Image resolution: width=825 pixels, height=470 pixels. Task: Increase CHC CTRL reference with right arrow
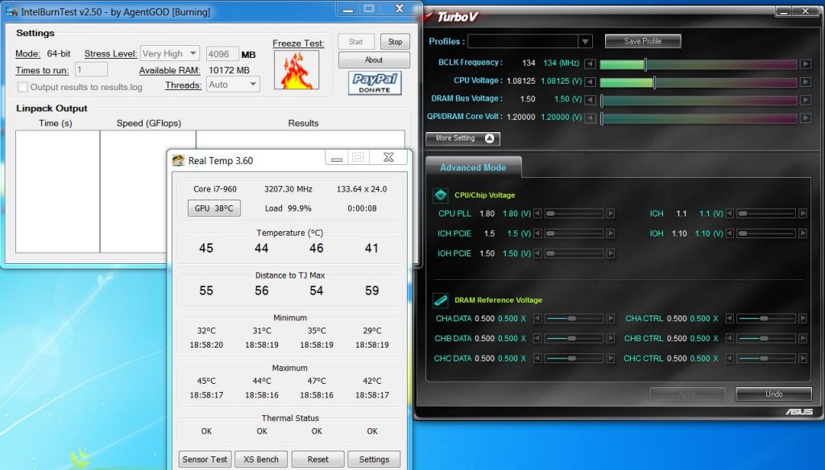click(802, 359)
